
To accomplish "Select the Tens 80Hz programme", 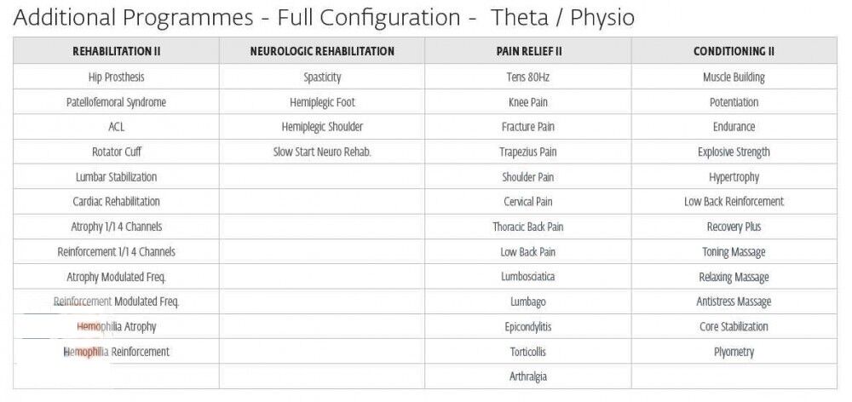I will (x=528, y=77).
